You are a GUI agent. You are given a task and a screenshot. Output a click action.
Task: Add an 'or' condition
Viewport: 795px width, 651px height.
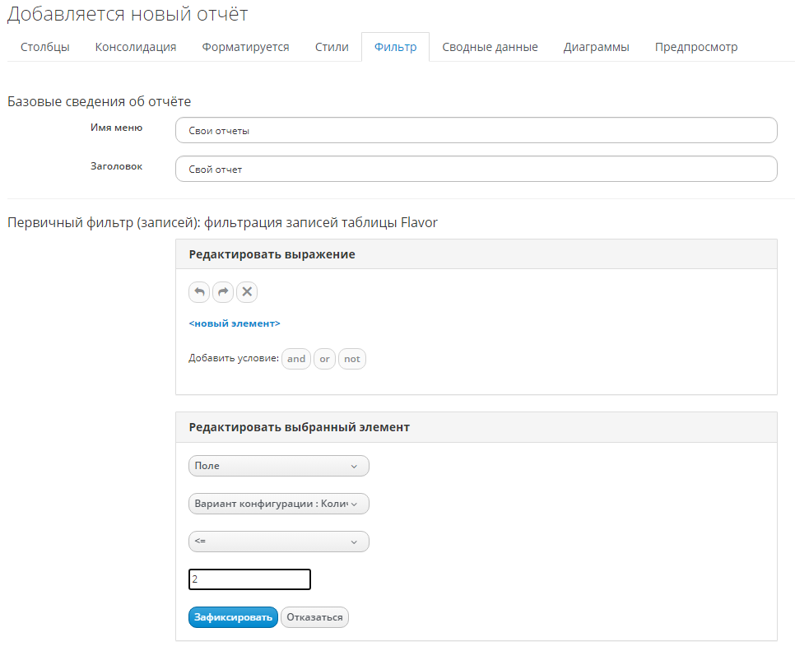[325, 359]
